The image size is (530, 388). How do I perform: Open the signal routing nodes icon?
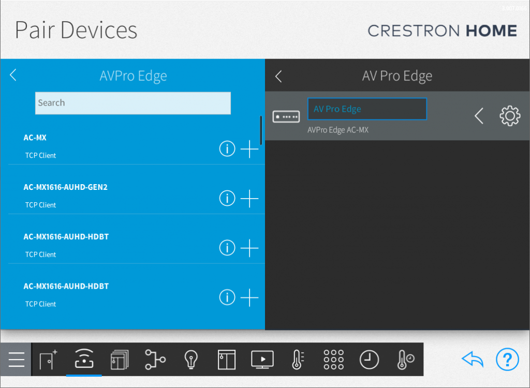click(155, 359)
